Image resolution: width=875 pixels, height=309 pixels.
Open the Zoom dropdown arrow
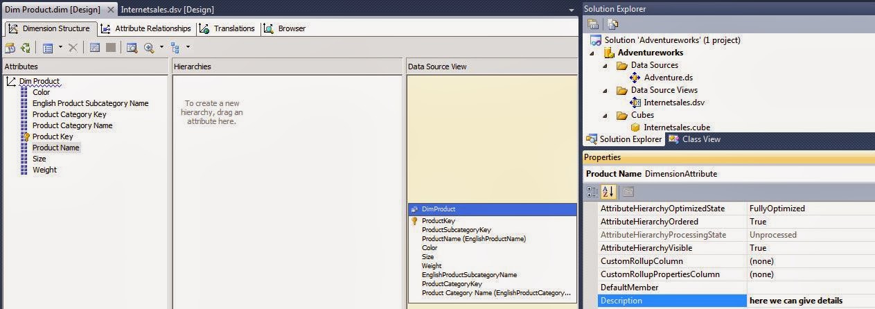click(x=161, y=48)
